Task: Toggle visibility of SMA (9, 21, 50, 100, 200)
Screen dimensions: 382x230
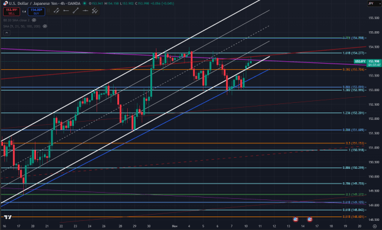Action: coord(45,26)
